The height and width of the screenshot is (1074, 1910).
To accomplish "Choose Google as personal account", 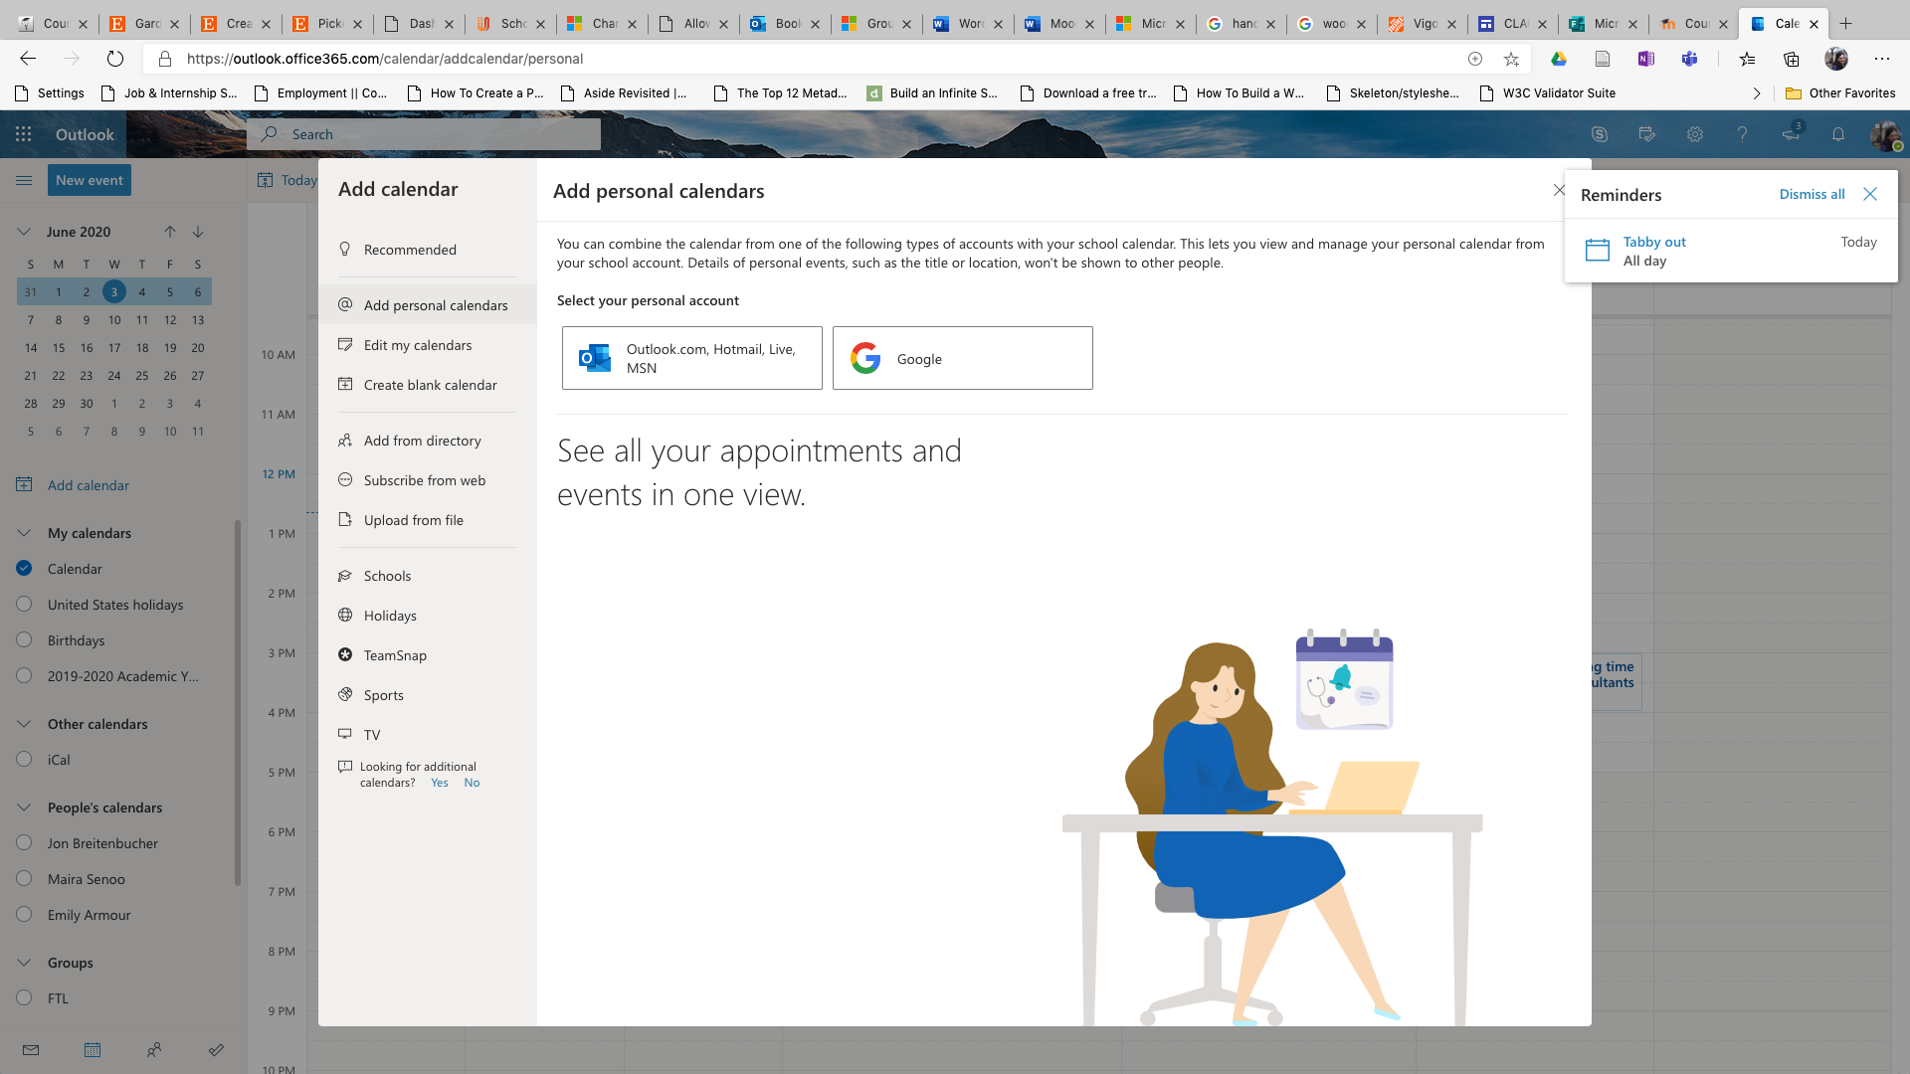I will pos(962,358).
